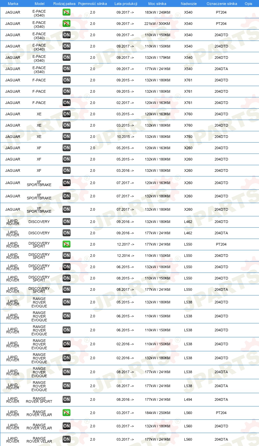The width and height of the screenshot is (259, 446).
Task: Click ON icon in Evoque 02.2016 110kW row
Action: tap(67, 344)
